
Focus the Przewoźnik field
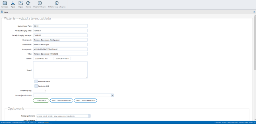pos(60,44)
